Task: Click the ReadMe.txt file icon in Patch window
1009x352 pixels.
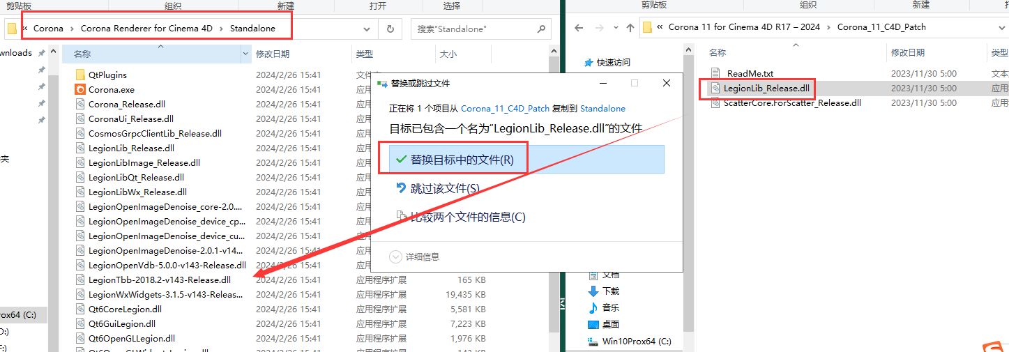Action: pyautogui.click(x=715, y=73)
